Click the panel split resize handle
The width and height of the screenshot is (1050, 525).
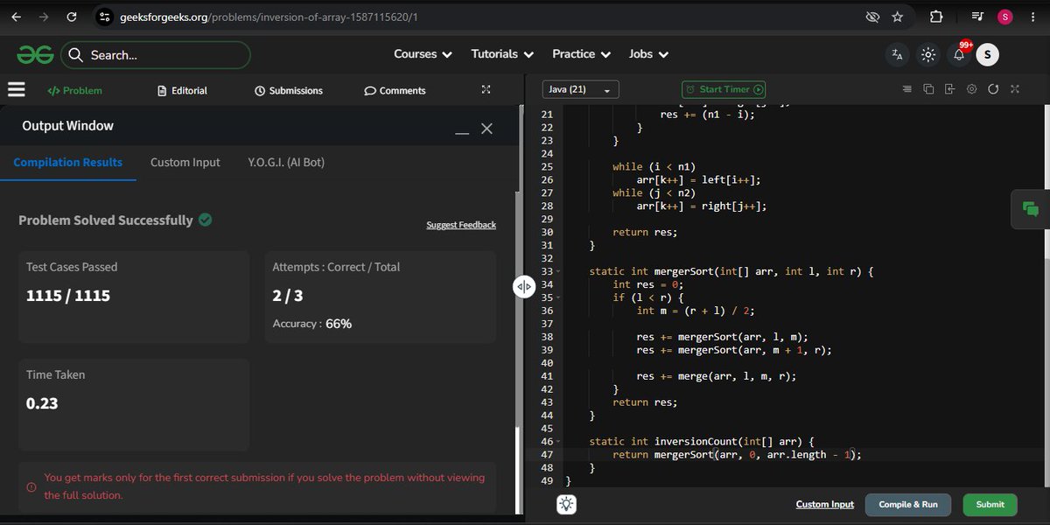523,287
